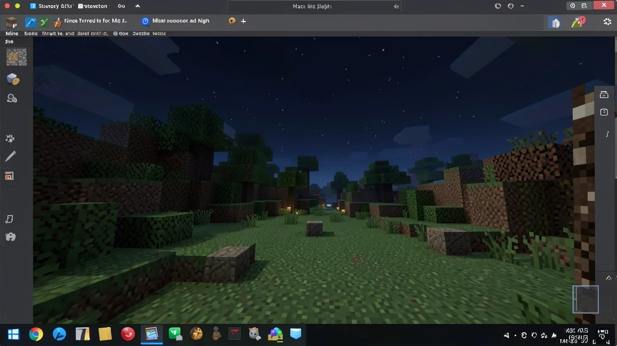Click the 'nutoncton' title bar item

pyautogui.click(x=93, y=6)
